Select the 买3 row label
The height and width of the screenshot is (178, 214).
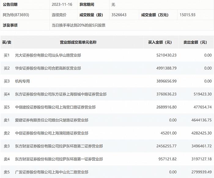(7, 81)
